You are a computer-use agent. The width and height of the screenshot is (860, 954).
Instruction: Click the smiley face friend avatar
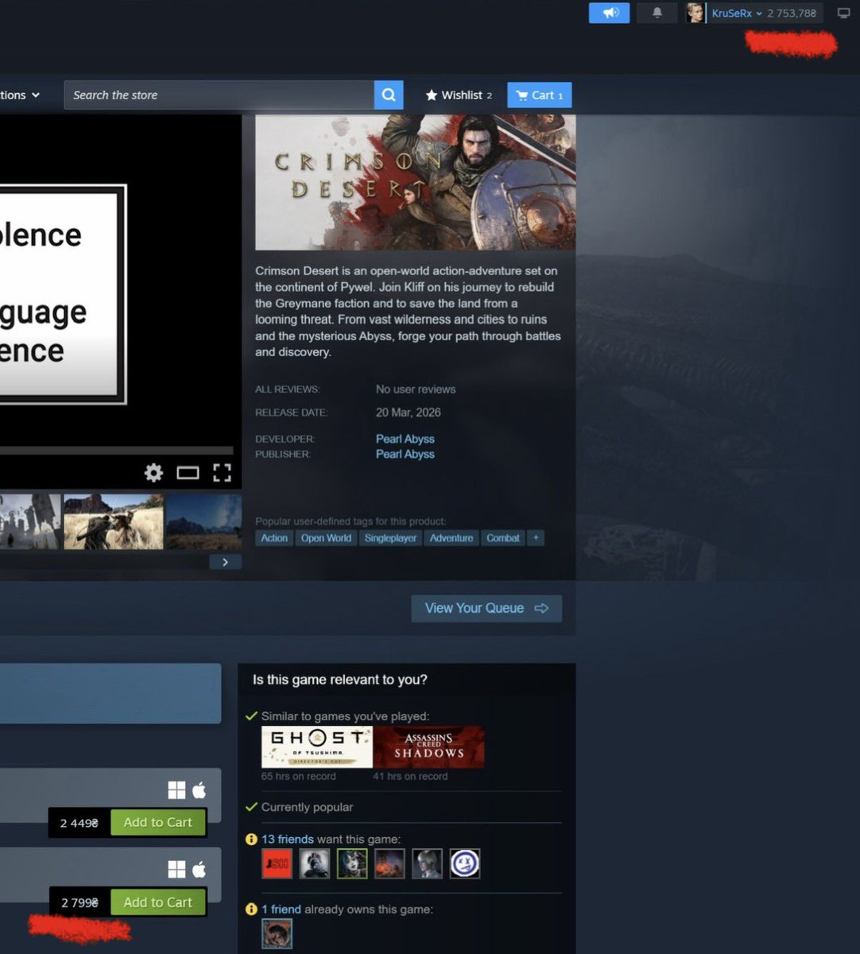tap(465, 863)
